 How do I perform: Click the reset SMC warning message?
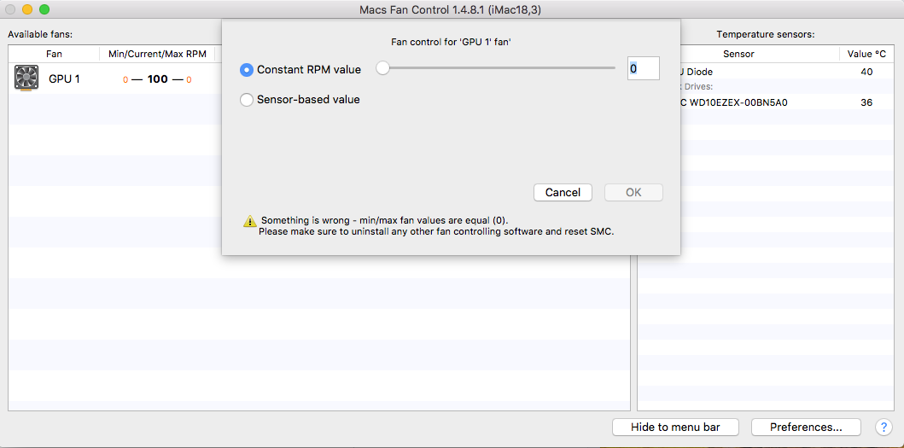pos(436,232)
